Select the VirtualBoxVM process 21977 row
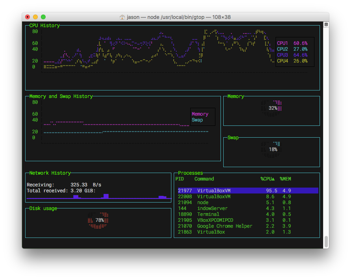This screenshot has height=280, width=351. (248, 191)
